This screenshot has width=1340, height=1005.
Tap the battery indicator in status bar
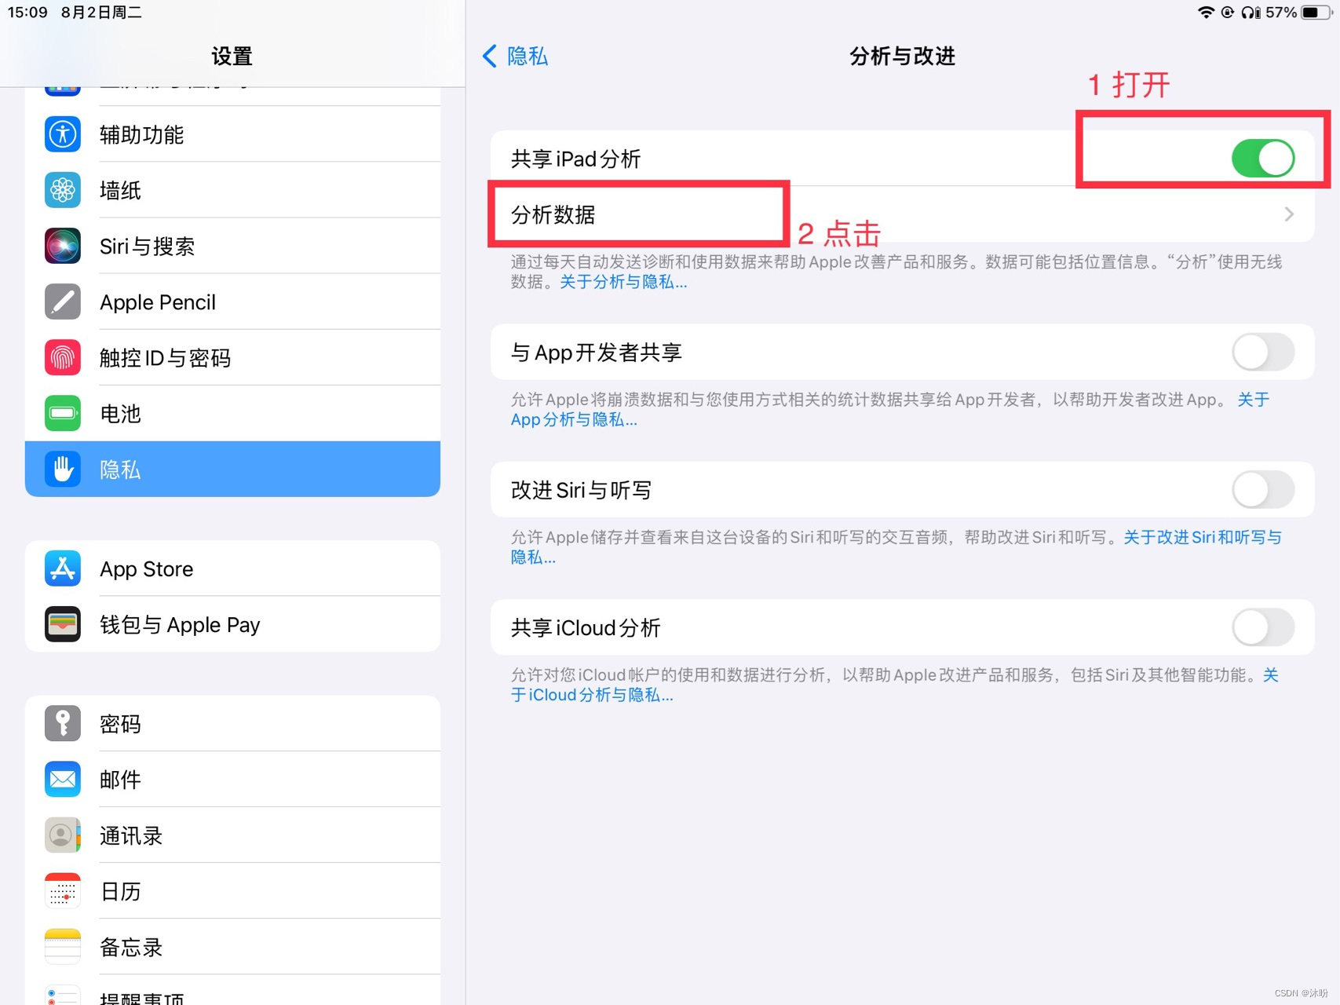[1315, 12]
